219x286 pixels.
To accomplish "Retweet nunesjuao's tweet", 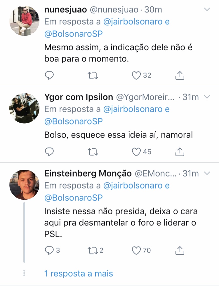I will tap(93, 76).
